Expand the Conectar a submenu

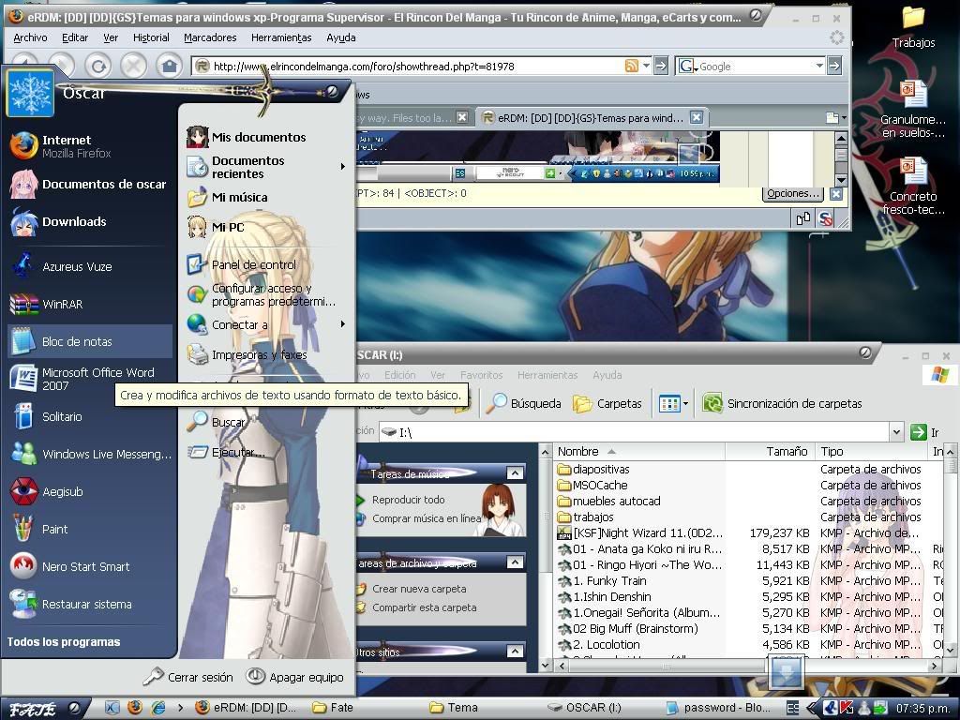(343, 323)
